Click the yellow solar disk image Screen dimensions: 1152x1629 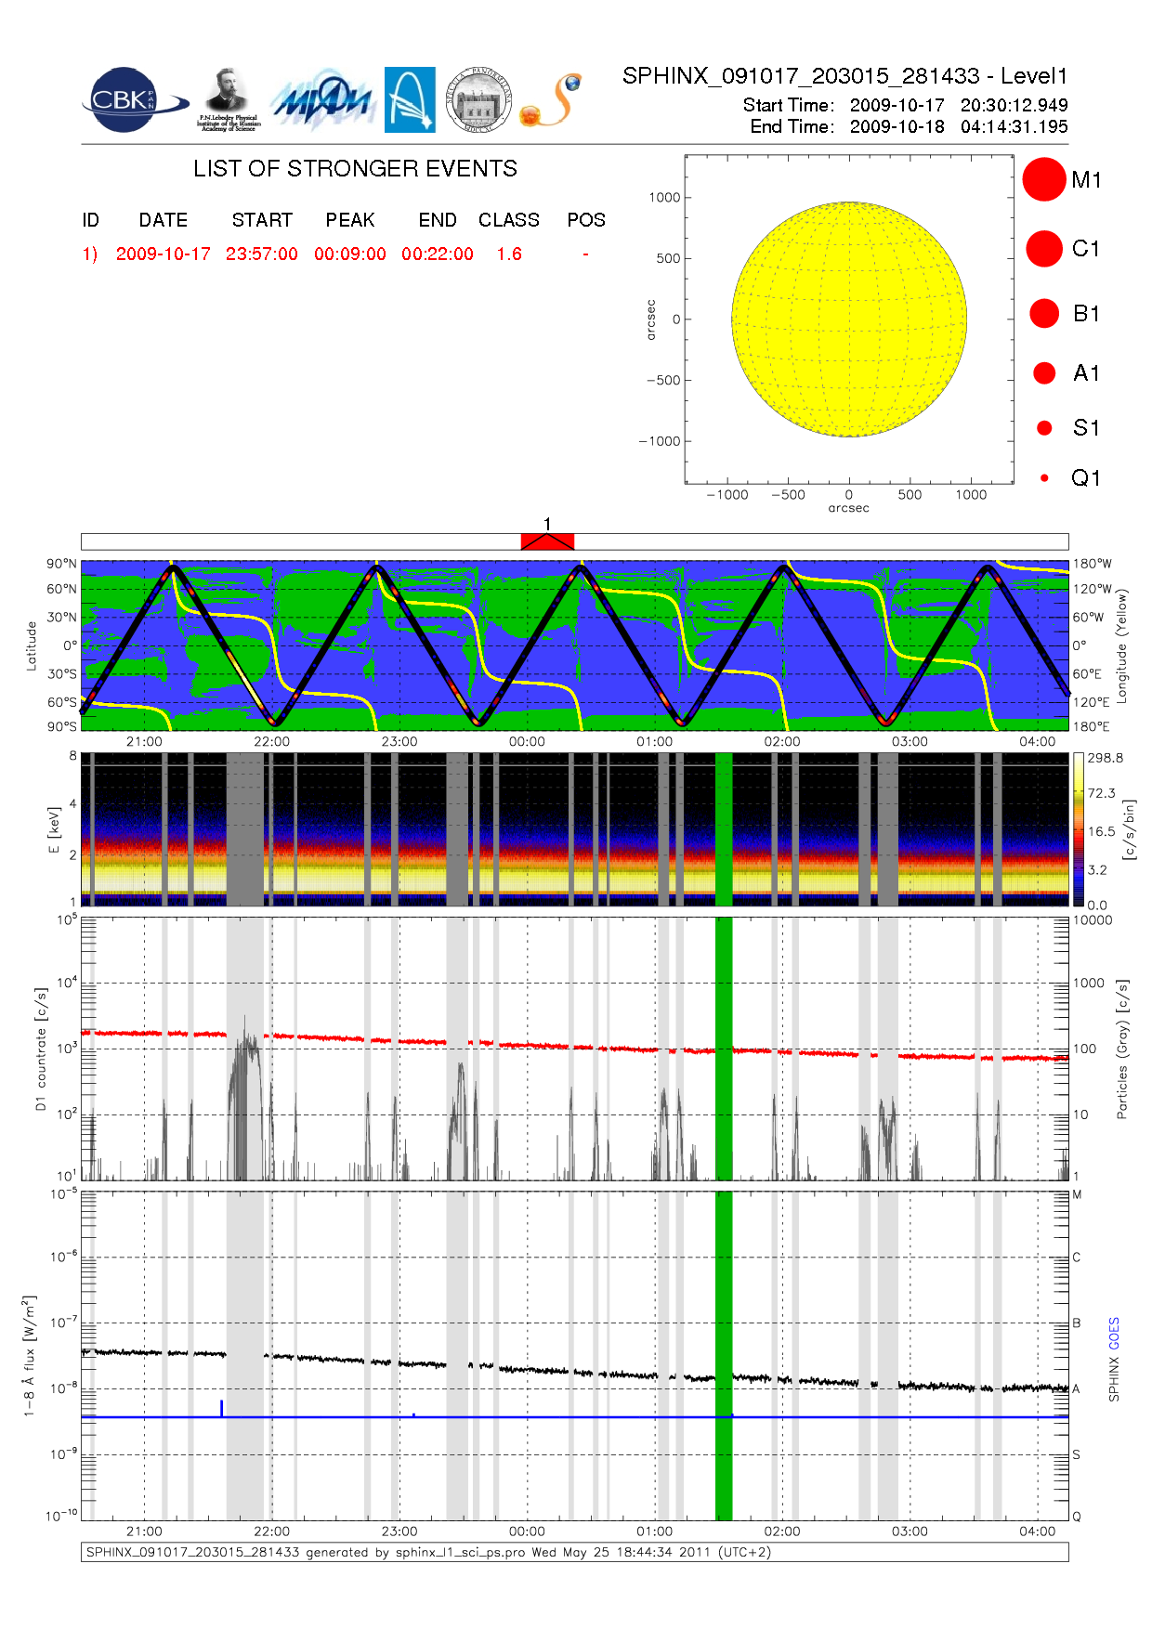point(848,319)
